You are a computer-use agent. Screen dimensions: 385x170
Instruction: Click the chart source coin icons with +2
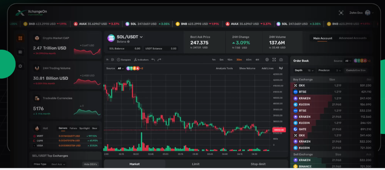coord(135,68)
